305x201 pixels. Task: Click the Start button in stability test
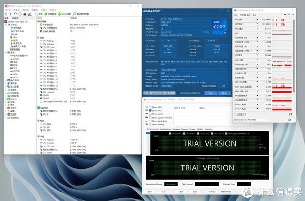(150, 192)
